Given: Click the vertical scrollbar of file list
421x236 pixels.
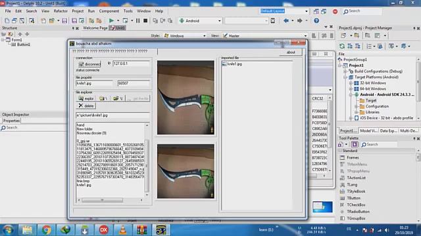Looking at the screenshot, I should click(147, 160).
